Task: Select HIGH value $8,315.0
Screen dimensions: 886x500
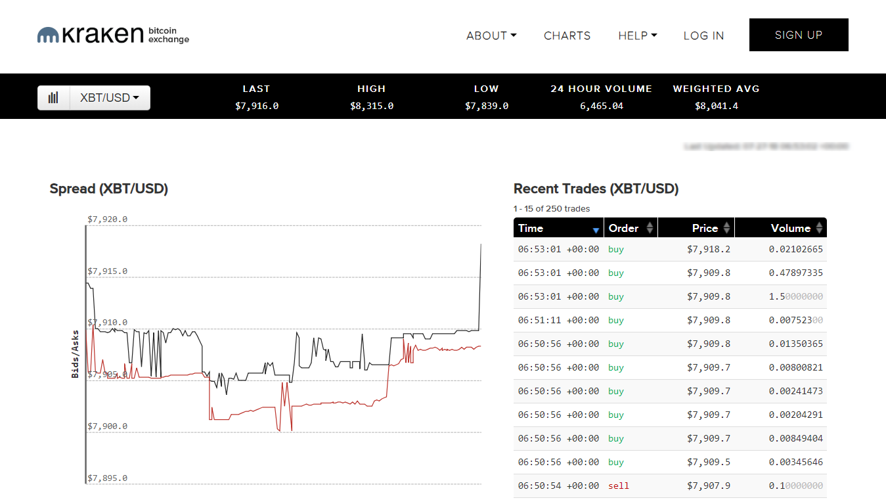Action: 372,106
